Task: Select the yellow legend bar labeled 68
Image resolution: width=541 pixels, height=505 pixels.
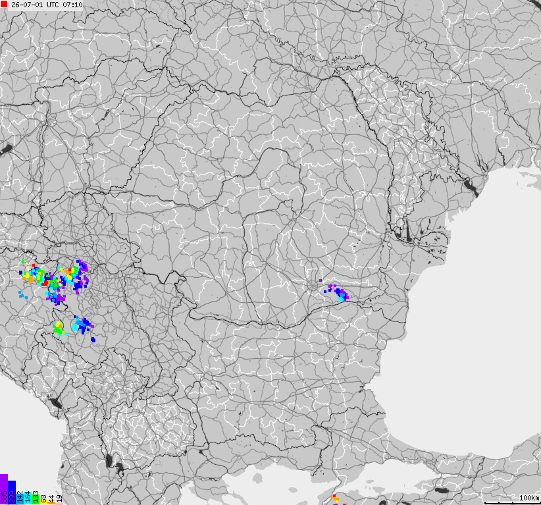Action: pyautogui.click(x=43, y=502)
